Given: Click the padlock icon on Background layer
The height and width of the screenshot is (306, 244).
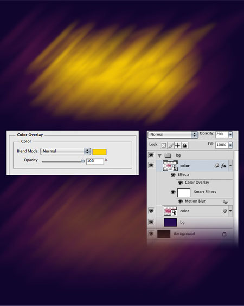Looking at the screenshot, I should [224, 234].
